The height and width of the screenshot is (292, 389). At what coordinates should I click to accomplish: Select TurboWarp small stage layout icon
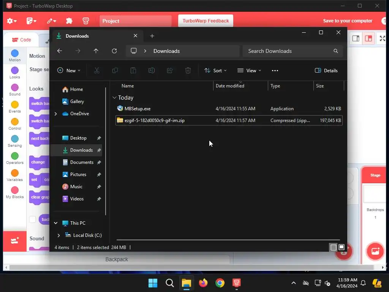(356, 38)
